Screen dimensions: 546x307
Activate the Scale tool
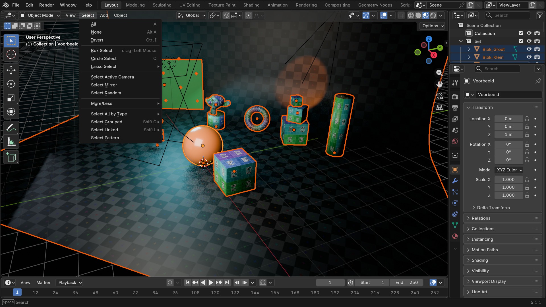11,98
